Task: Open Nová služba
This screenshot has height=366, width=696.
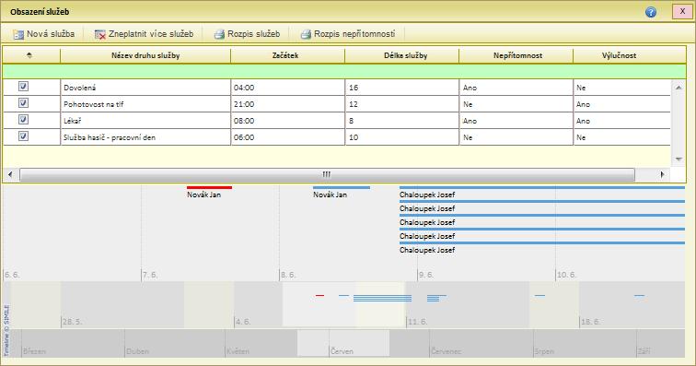Action: [43, 34]
